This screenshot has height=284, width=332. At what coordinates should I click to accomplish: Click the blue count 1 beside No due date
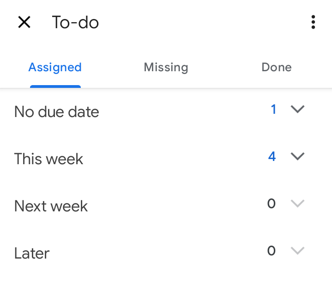pyautogui.click(x=273, y=109)
